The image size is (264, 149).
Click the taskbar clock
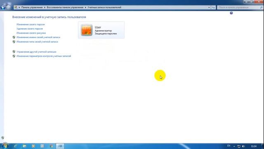[x=254, y=146]
